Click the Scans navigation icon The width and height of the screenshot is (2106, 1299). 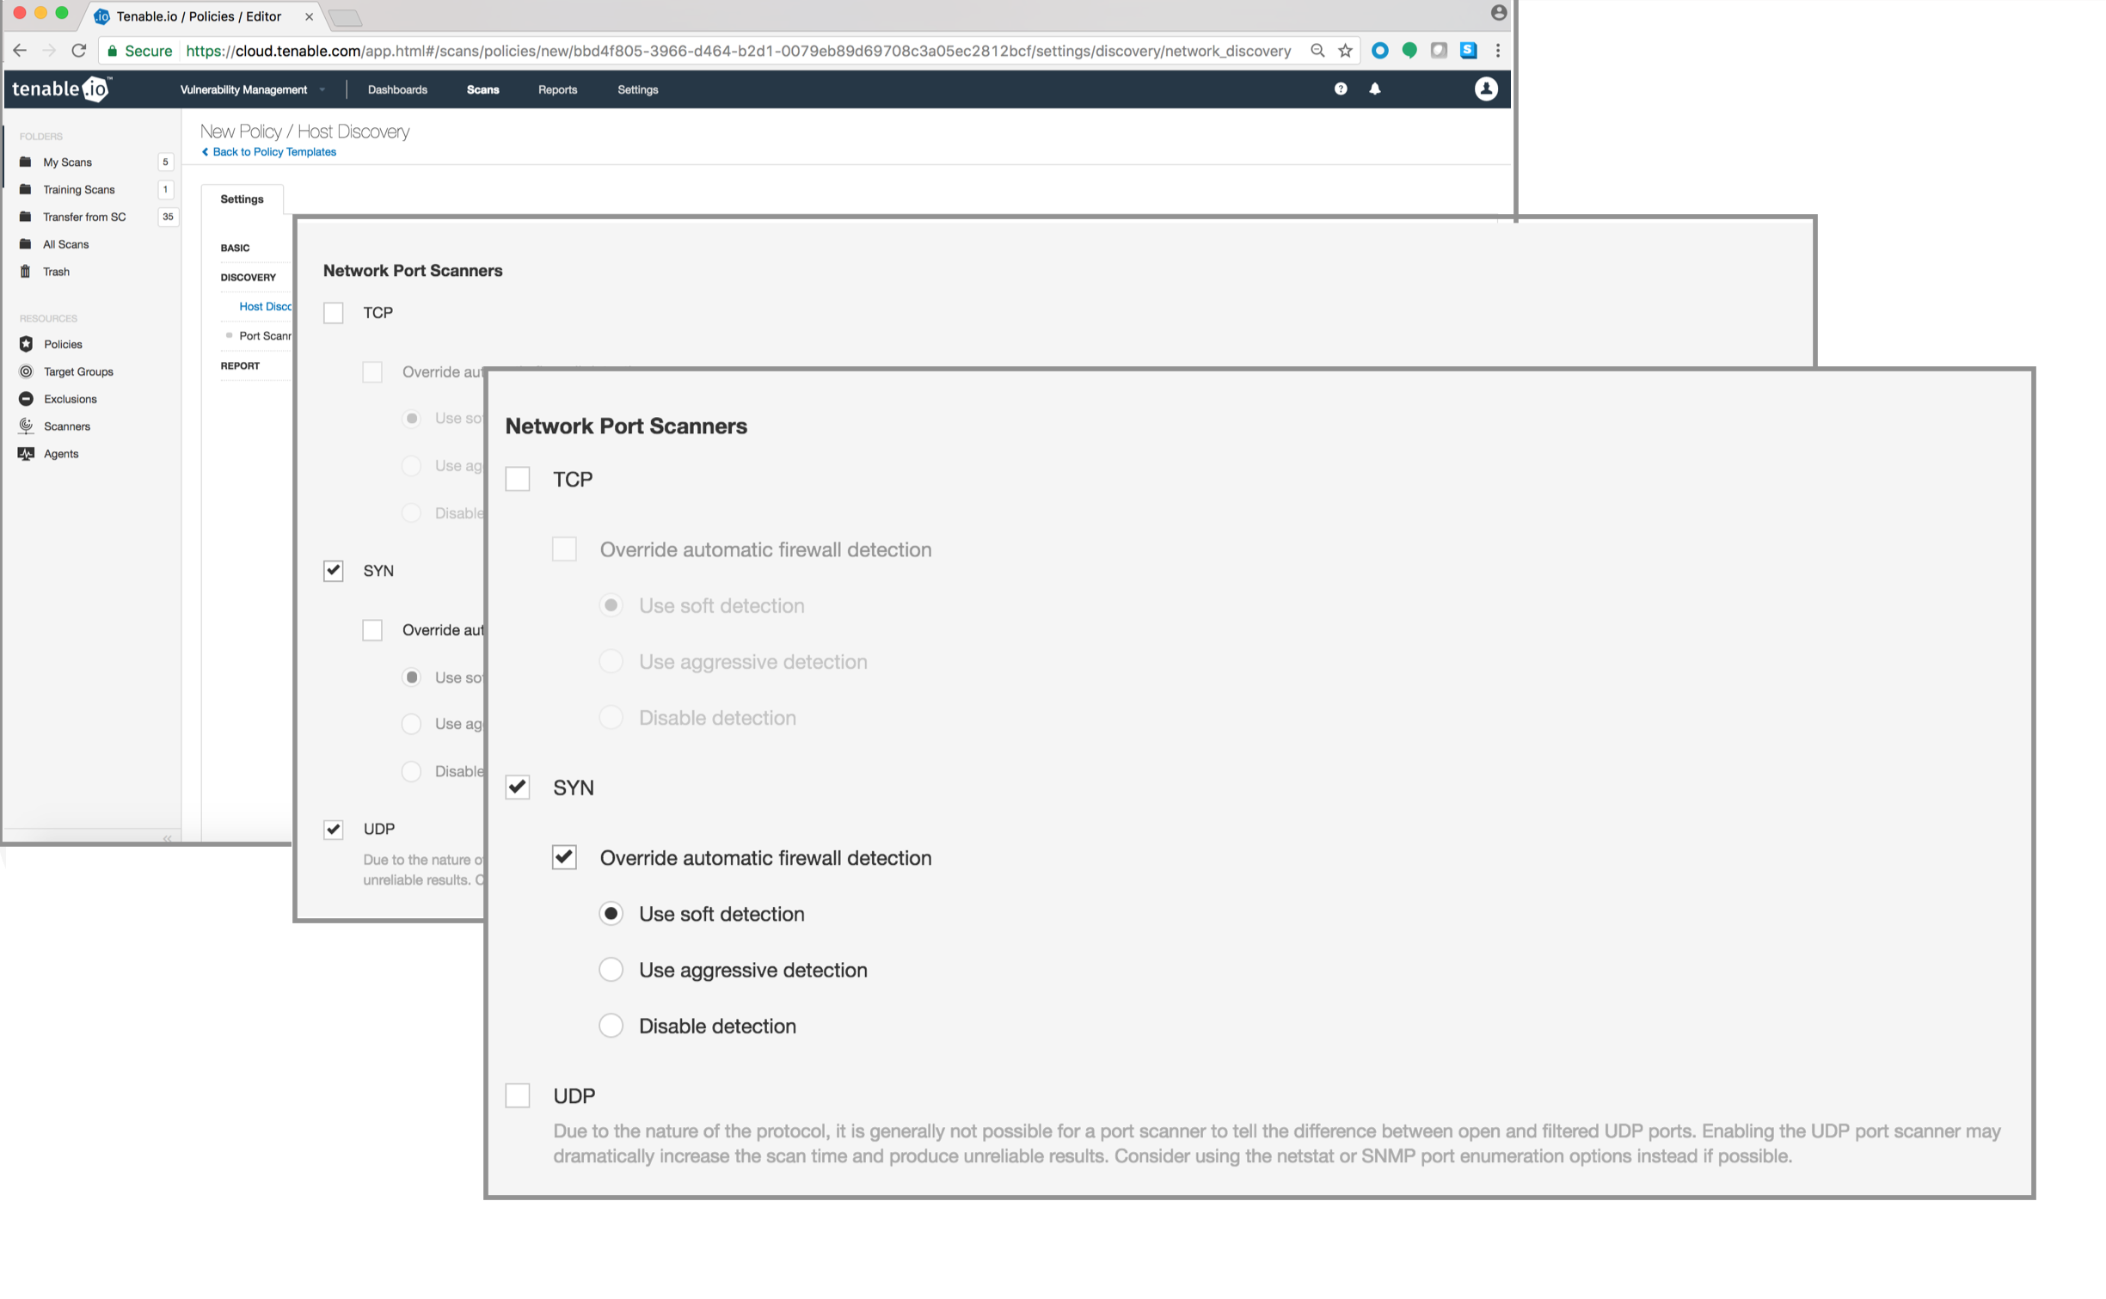click(x=482, y=89)
